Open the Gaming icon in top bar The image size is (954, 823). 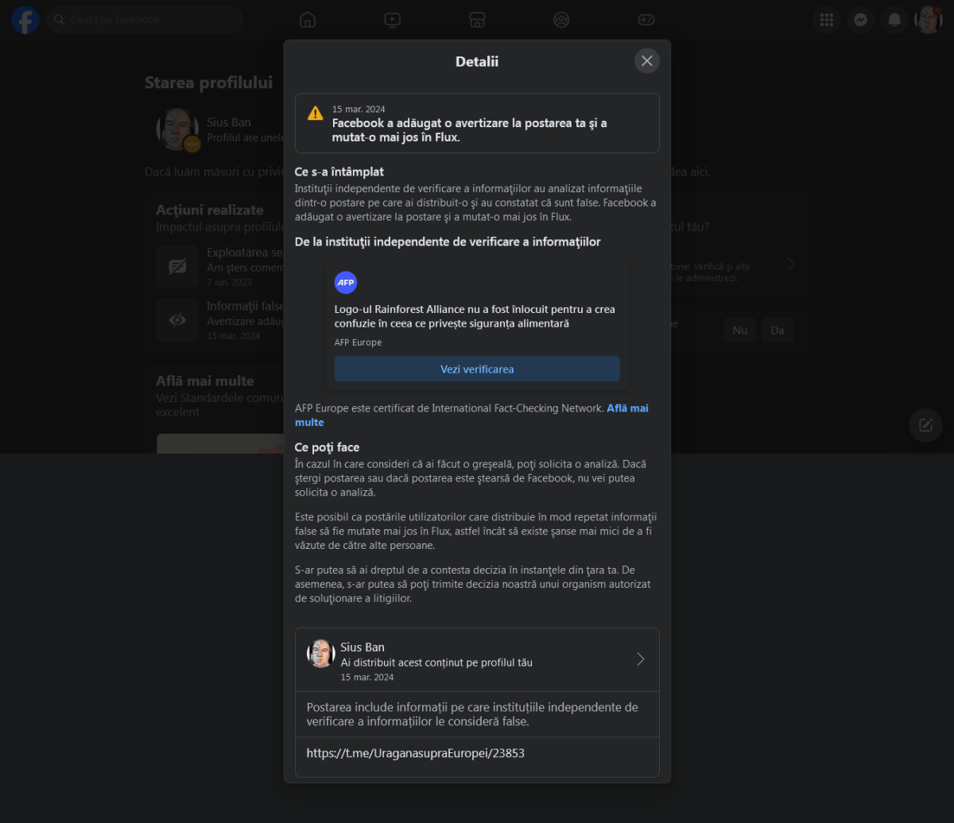pos(646,20)
